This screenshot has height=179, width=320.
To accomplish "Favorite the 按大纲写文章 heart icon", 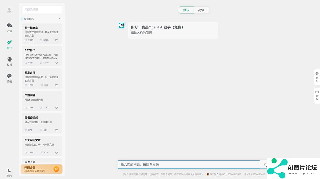I will point(56,153).
